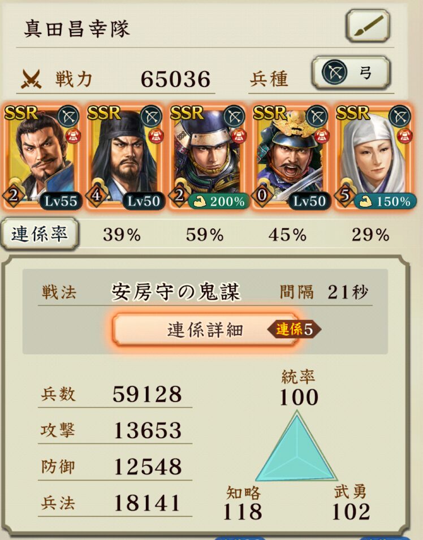423x540 pixels.
Task: Select the white-hooded nun general card
Action: tap(373, 157)
